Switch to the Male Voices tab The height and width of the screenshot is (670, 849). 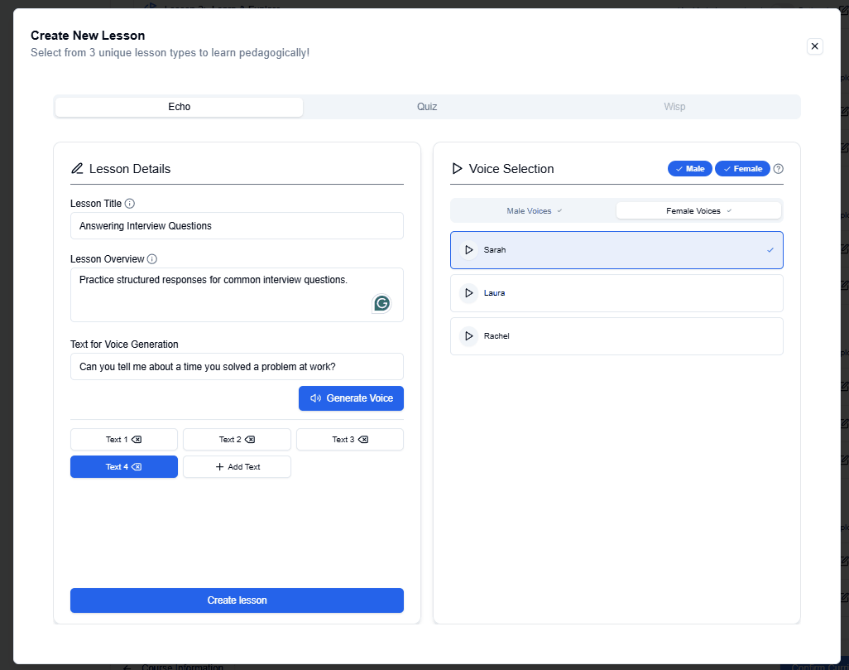point(534,211)
